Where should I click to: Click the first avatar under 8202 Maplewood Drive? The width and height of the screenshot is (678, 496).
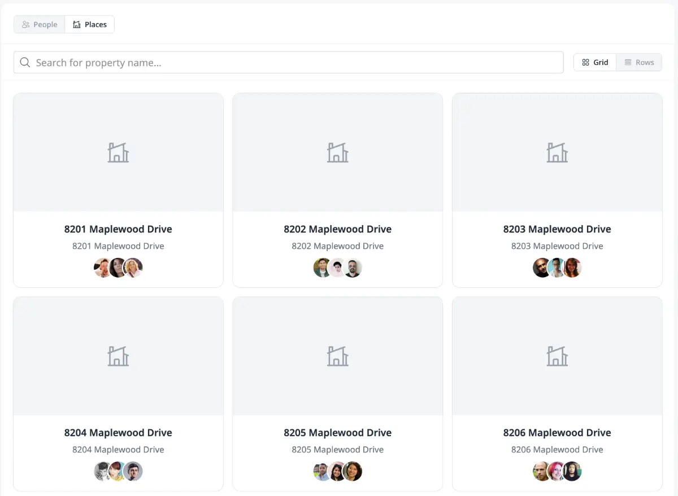coord(322,268)
